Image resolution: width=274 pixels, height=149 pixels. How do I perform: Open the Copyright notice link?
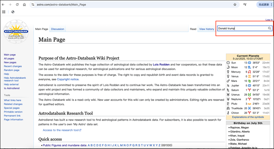[x=68, y=79]
